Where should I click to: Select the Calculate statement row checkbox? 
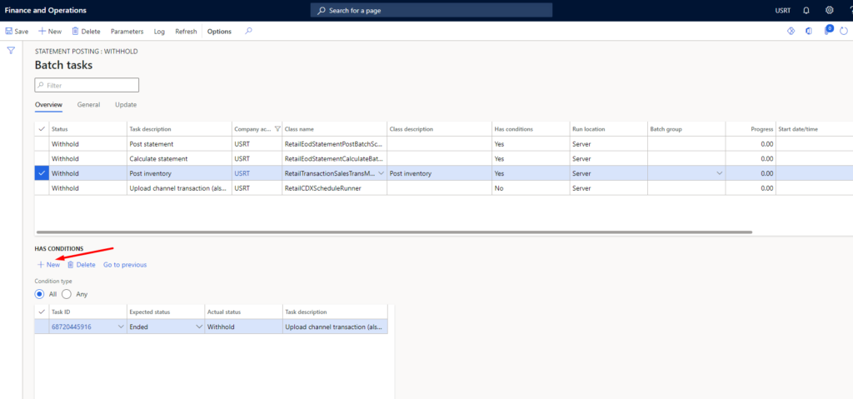(x=42, y=158)
